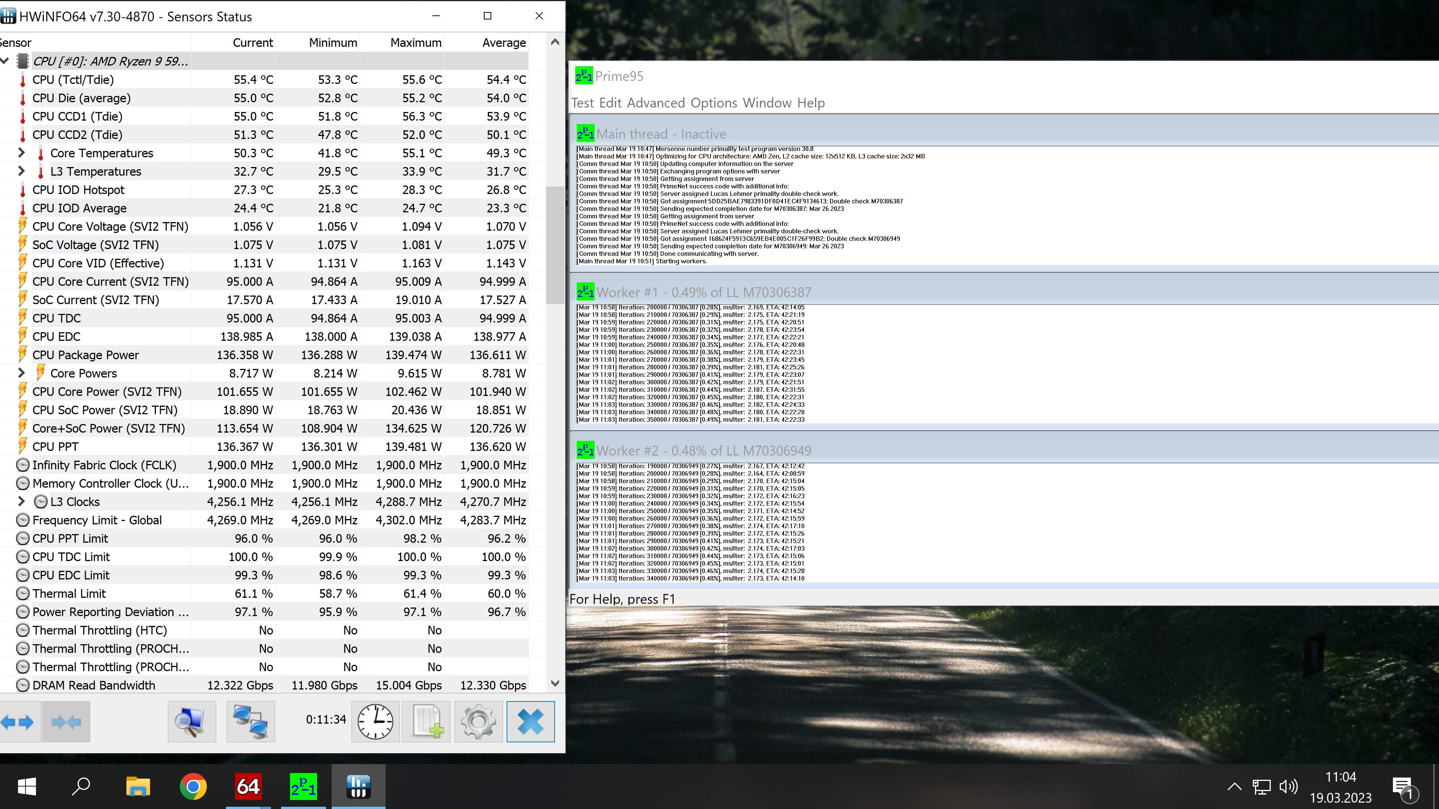
Task: Click the Worker #2 title bar in Prime95
Action: point(1004,450)
